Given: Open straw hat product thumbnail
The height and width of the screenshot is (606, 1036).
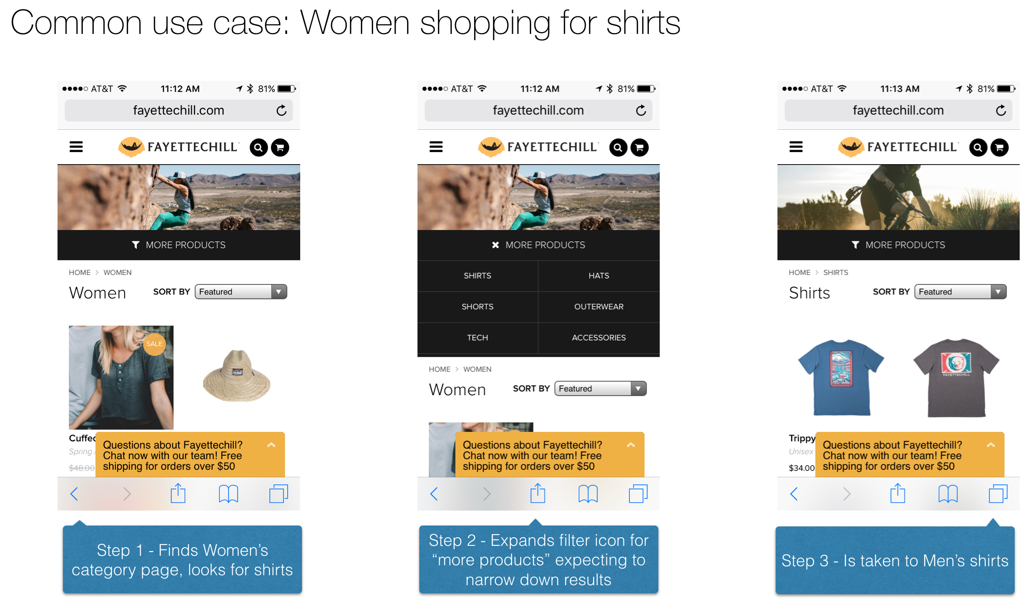Looking at the screenshot, I should 236,376.
